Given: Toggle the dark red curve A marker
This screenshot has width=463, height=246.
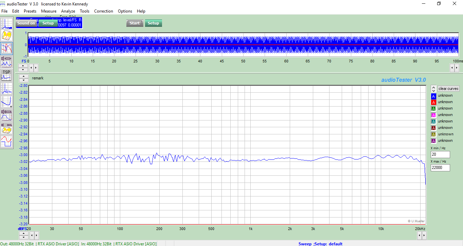Looking at the screenshot, I should (x=433, y=128).
